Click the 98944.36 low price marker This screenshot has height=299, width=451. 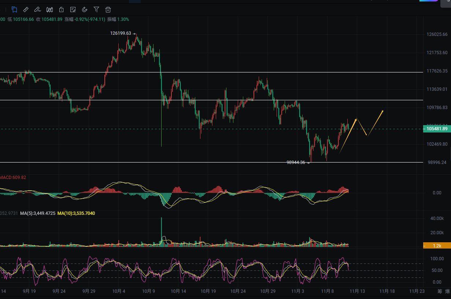point(296,162)
